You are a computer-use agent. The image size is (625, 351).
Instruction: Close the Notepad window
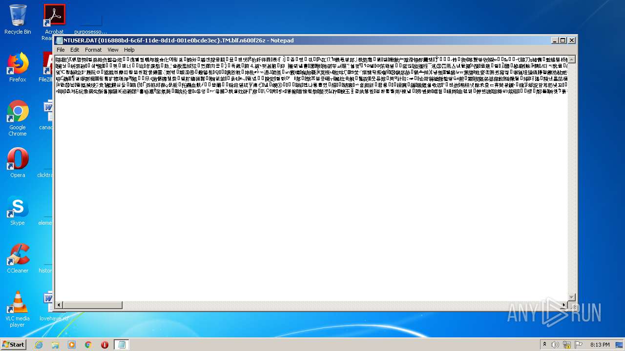(571, 40)
